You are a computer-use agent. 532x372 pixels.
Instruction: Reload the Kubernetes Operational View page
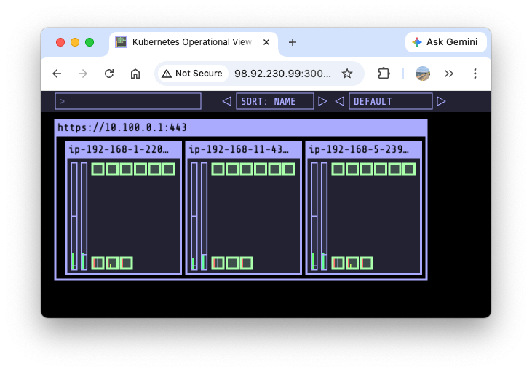(x=109, y=74)
